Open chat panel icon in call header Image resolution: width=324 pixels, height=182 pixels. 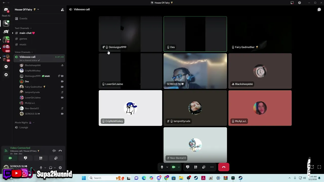pos(319,10)
